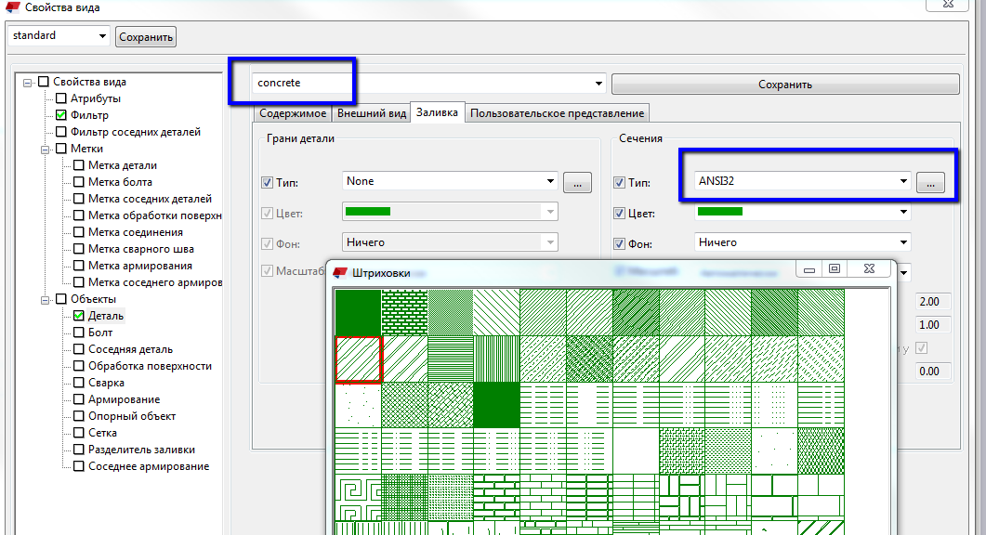Image resolution: width=986 pixels, height=535 pixels.
Task: Click the browse button next to ANSI32
Action: click(930, 183)
